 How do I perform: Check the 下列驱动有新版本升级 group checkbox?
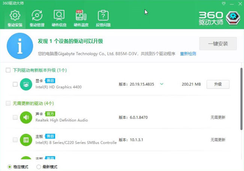point(8,70)
